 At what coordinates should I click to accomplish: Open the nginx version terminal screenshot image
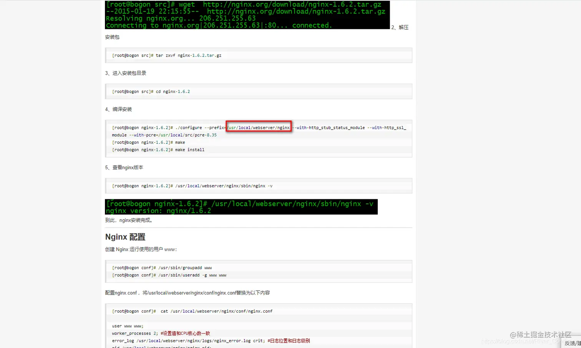[241, 207]
